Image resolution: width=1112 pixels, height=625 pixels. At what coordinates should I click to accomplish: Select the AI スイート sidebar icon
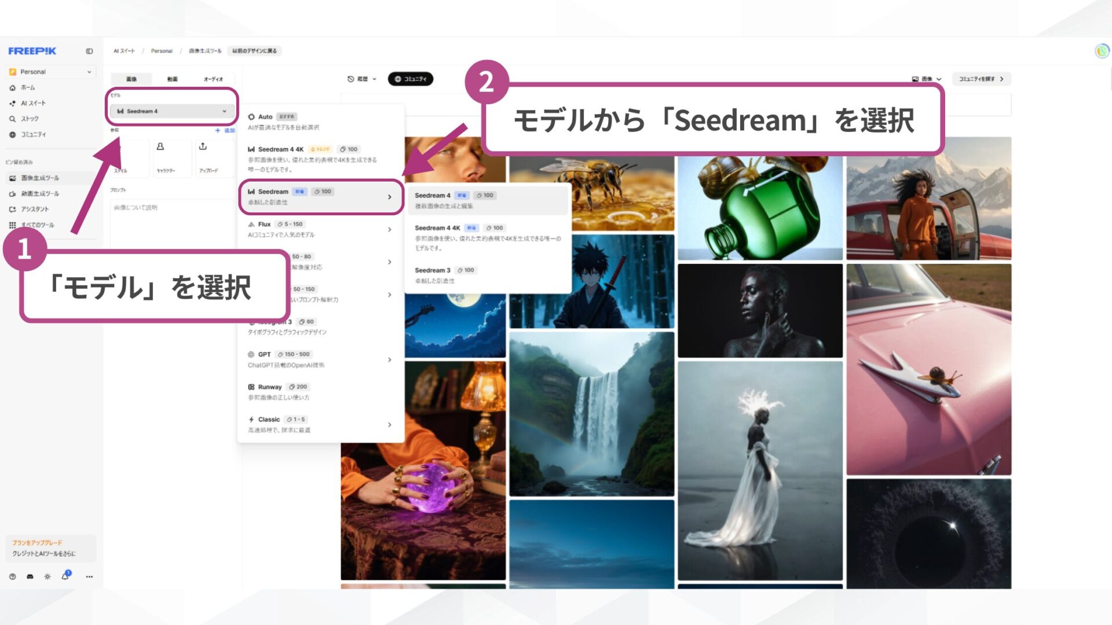pyautogui.click(x=13, y=103)
